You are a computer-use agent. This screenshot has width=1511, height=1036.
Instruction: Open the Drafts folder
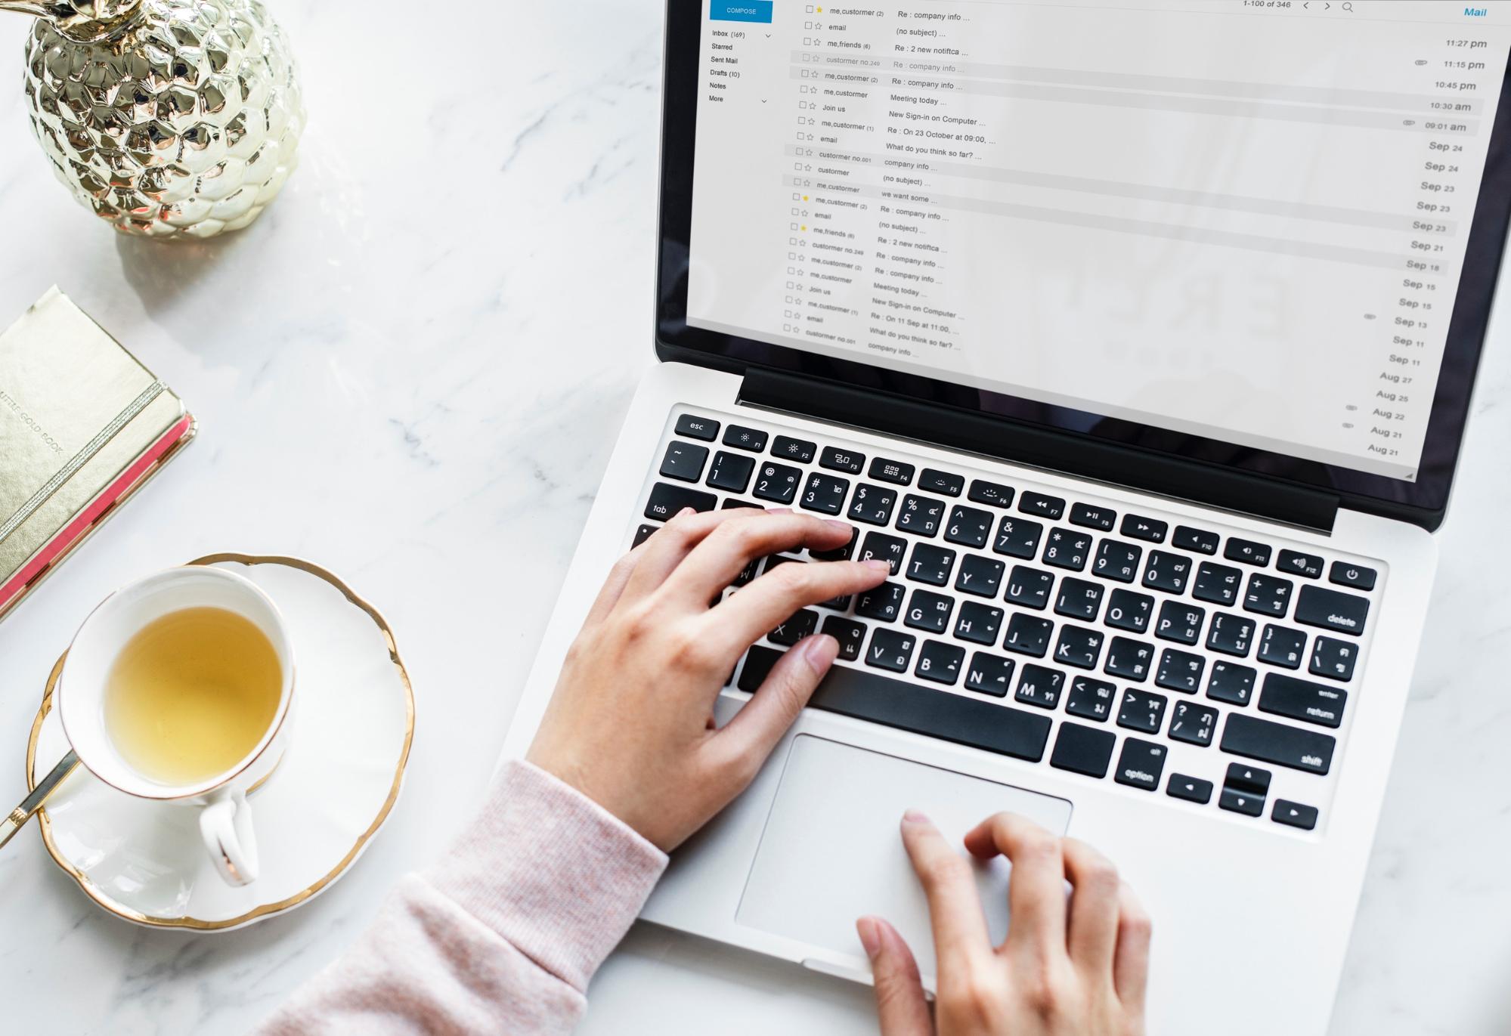(x=724, y=73)
